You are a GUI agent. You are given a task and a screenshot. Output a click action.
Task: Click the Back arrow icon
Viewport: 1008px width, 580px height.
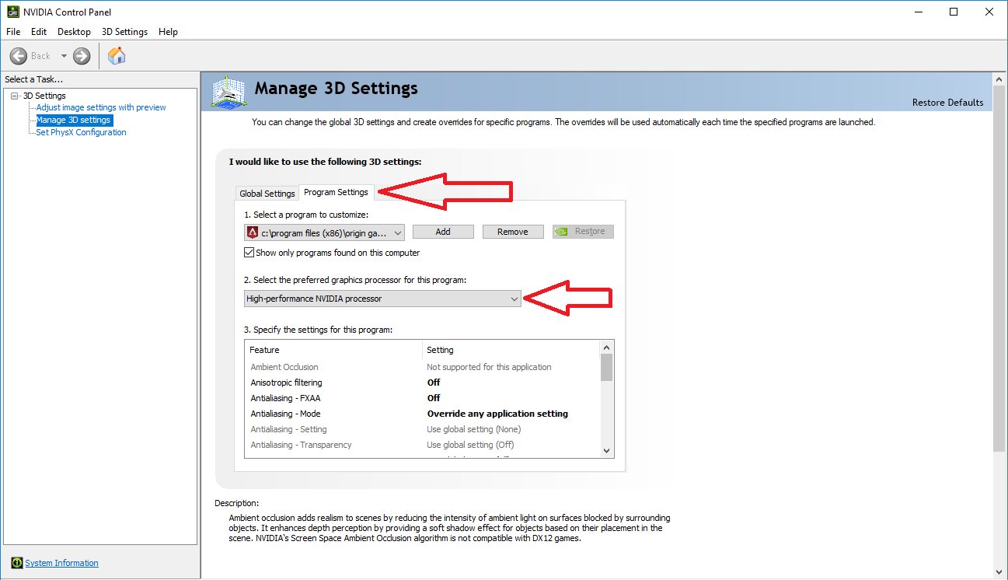coord(19,56)
